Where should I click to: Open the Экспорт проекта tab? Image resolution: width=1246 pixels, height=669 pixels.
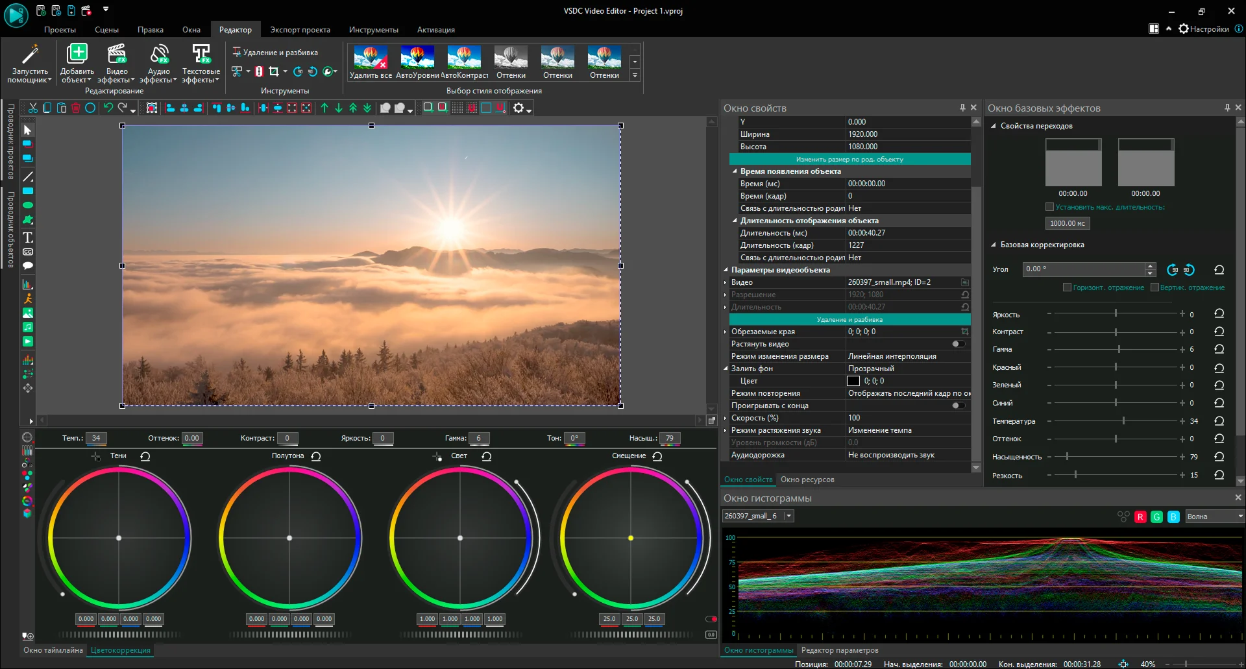[x=300, y=30]
